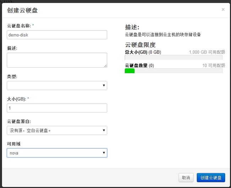
Task: Click the 大小(GB) field label
Action: (x=16, y=99)
